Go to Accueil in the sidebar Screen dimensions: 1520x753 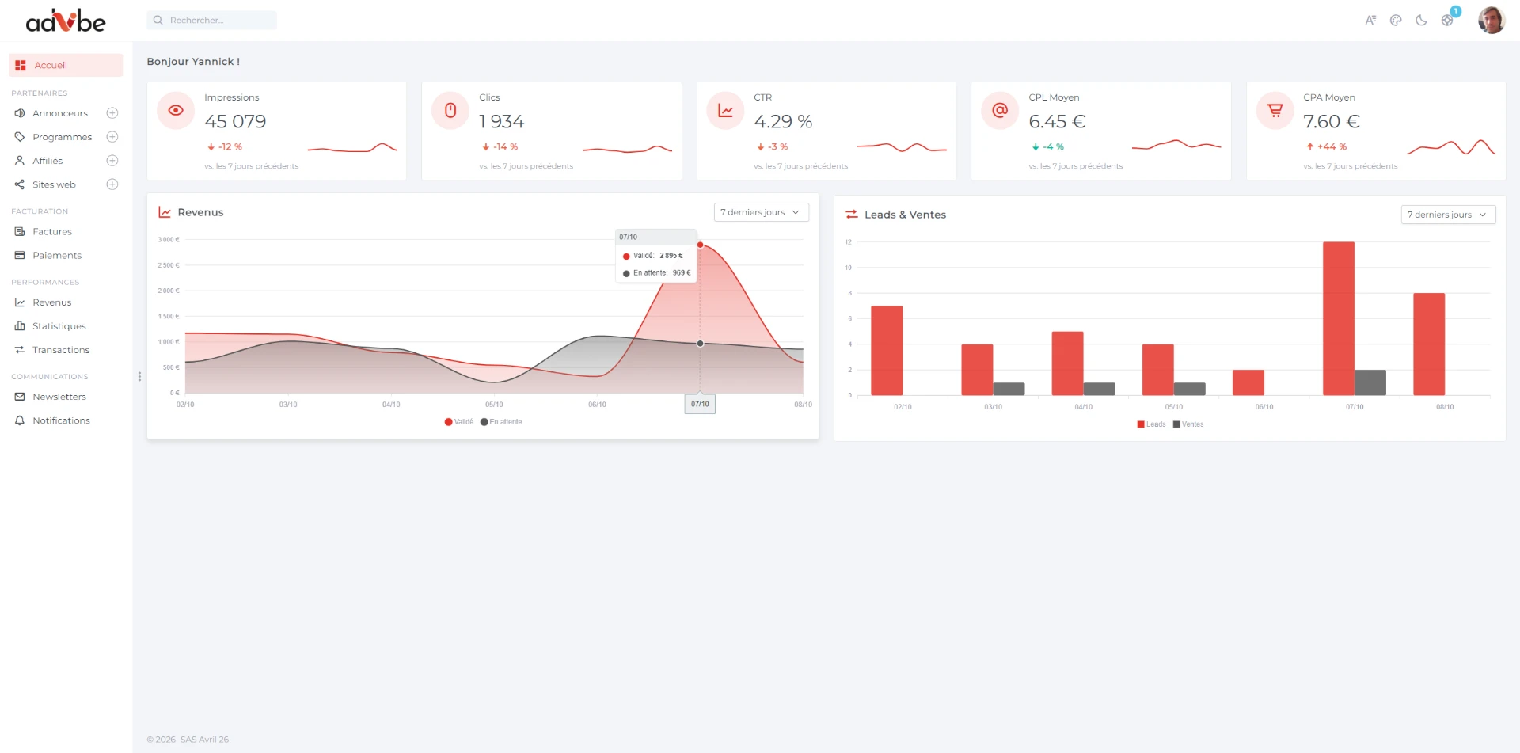tap(66, 66)
